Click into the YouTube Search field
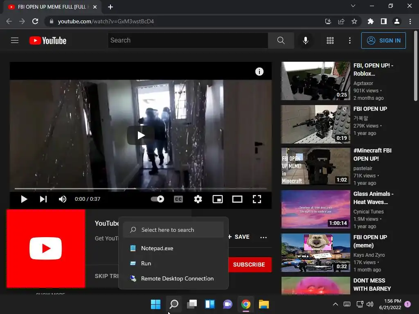 (x=188, y=40)
